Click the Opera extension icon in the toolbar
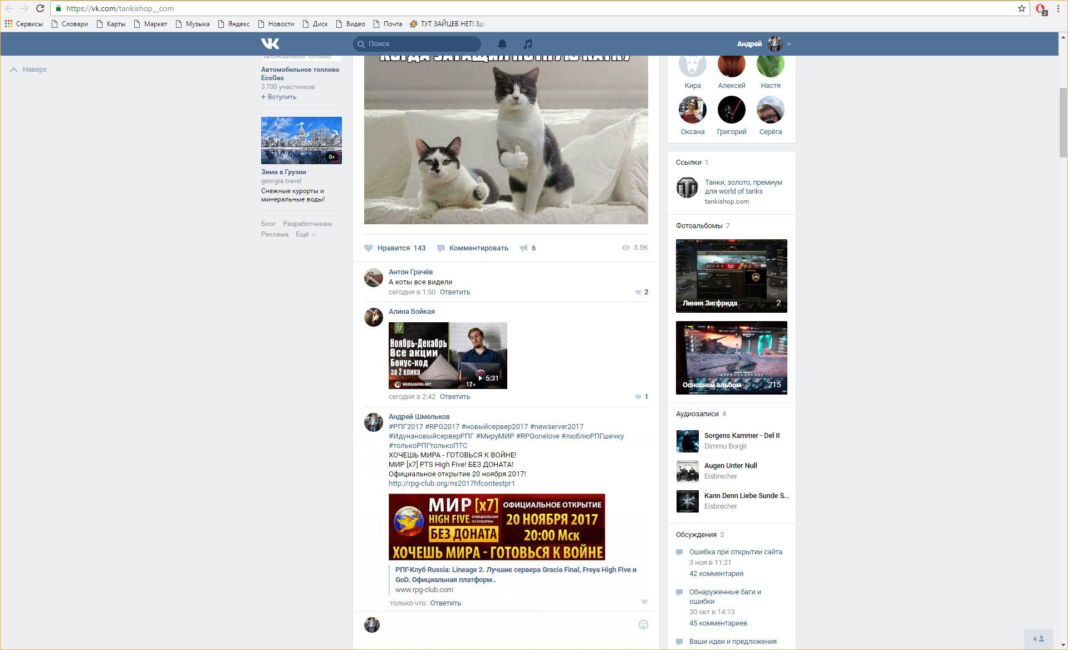 coord(1040,9)
